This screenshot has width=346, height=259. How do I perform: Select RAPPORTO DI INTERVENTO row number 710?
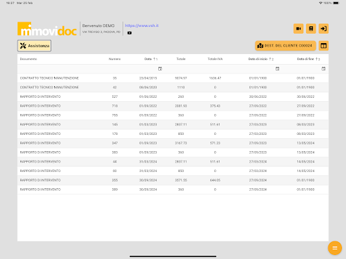[x=173, y=106]
